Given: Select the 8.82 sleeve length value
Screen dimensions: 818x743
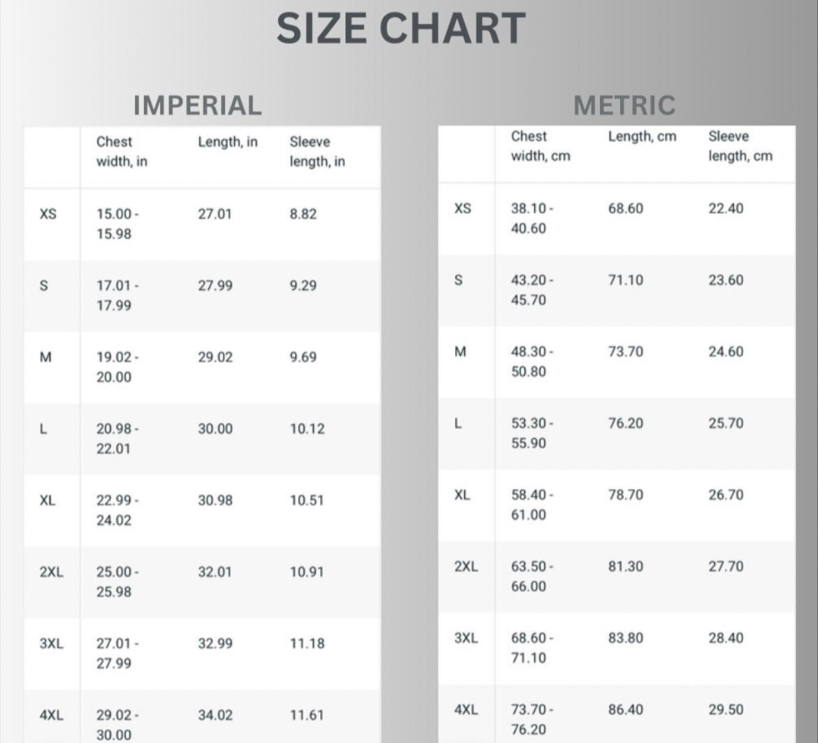Looking at the screenshot, I should (x=303, y=215).
